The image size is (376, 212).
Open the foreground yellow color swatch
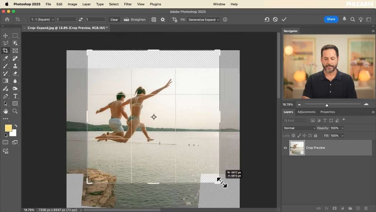click(x=8, y=128)
